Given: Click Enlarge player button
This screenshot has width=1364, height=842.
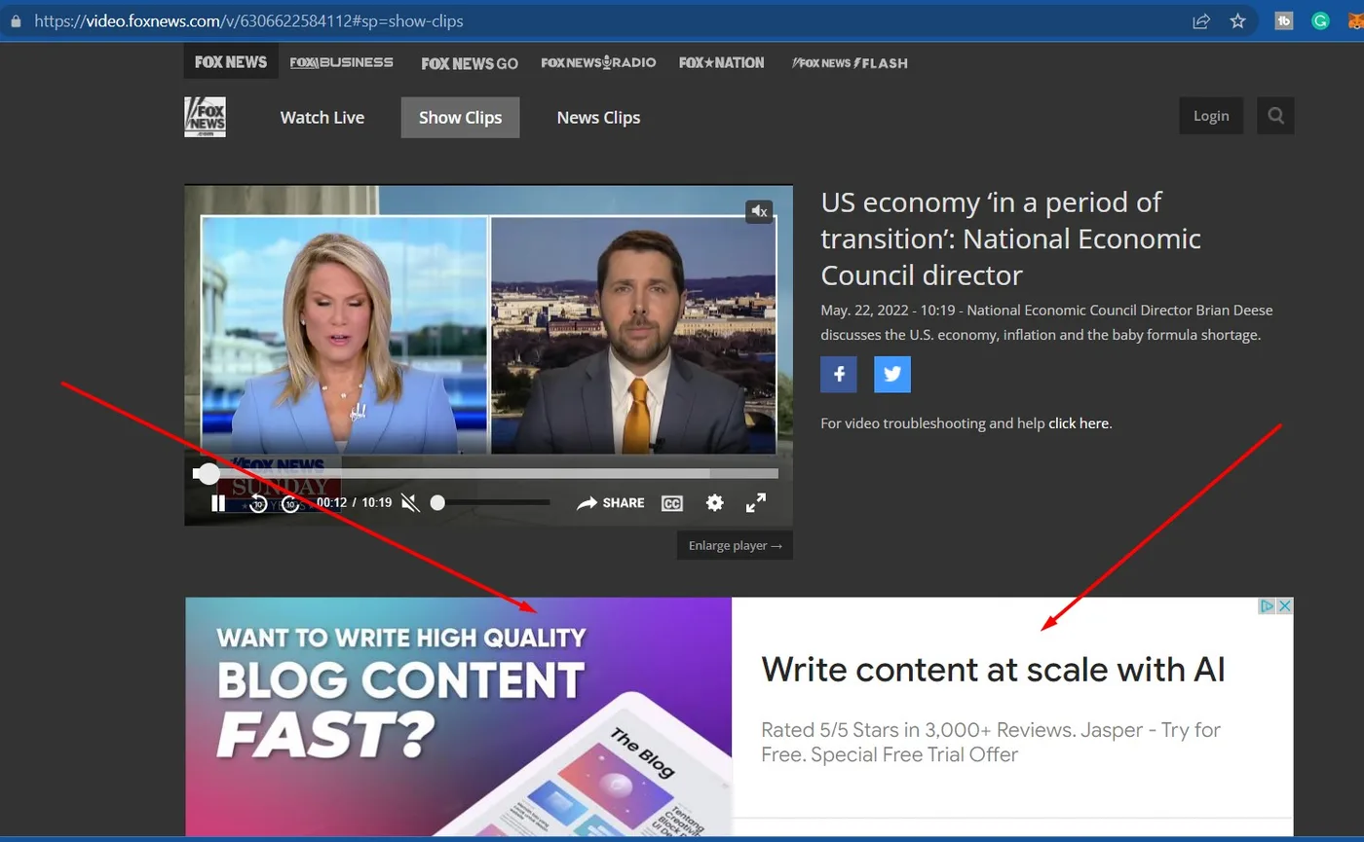Looking at the screenshot, I should [x=736, y=545].
